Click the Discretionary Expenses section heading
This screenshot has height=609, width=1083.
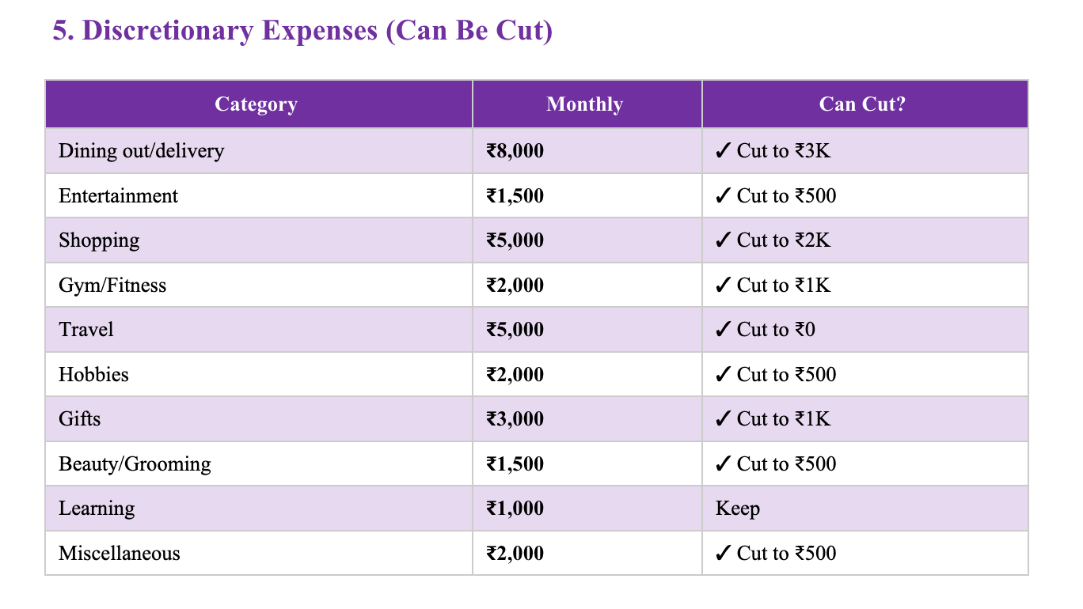tap(302, 31)
